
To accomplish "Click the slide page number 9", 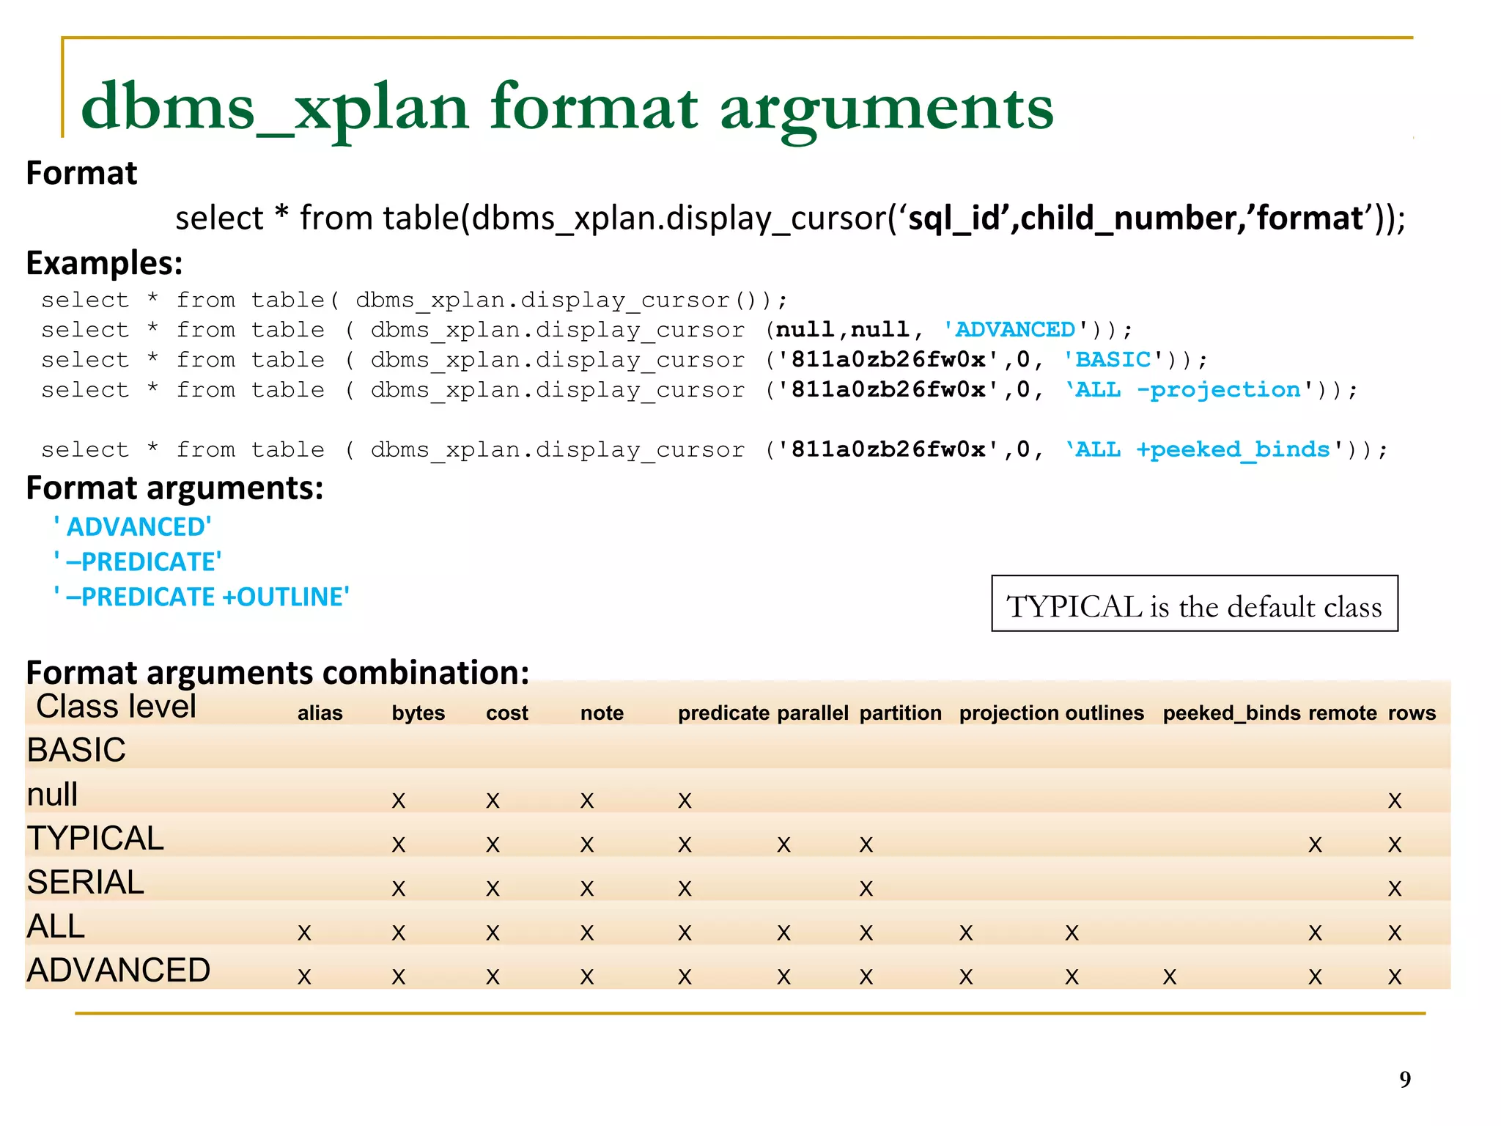I will (1405, 1080).
